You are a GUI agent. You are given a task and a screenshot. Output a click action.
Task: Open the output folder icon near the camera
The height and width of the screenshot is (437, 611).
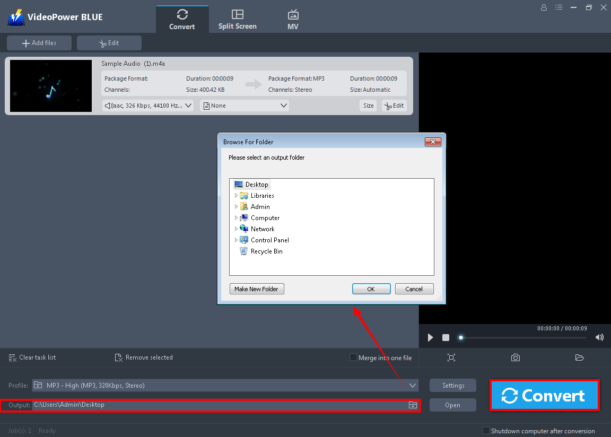click(579, 357)
